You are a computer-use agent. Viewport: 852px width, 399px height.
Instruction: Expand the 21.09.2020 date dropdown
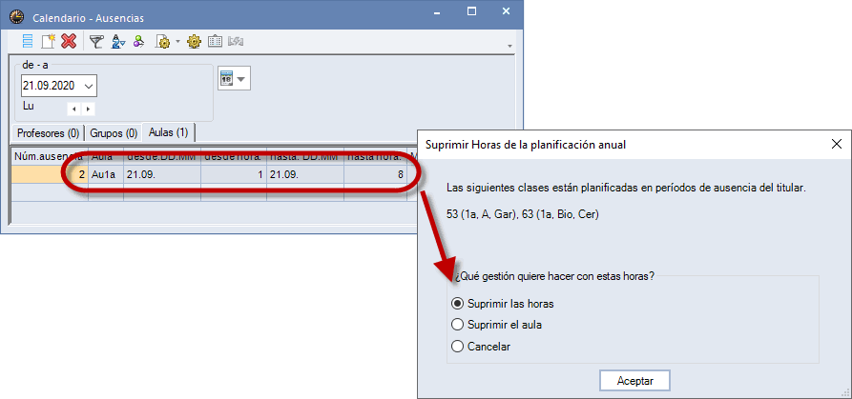[x=89, y=86]
